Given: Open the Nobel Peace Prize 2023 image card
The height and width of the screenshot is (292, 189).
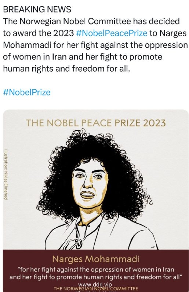Looking at the screenshot, I should point(96,201).
